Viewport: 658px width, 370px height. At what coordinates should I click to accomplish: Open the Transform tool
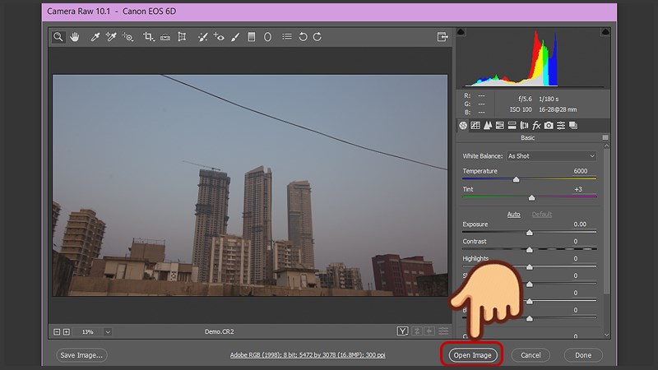pyautogui.click(x=182, y=37)
